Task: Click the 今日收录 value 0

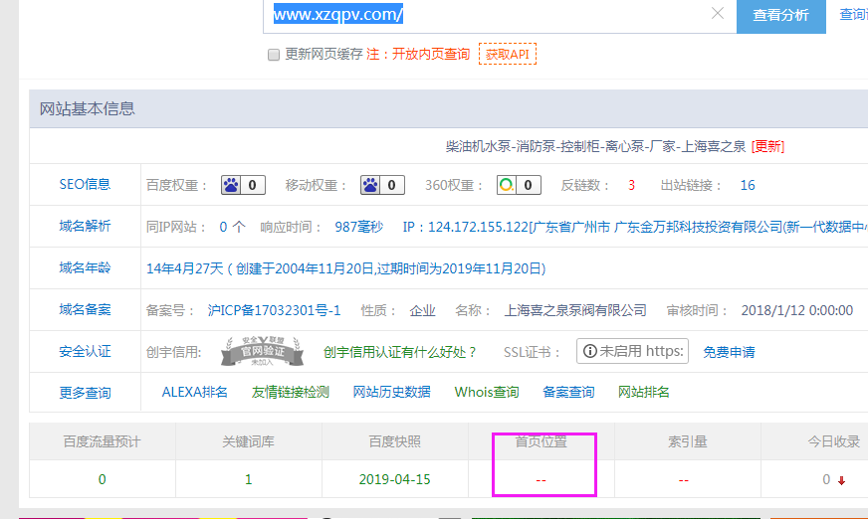Action: click(x=826, y=479)
